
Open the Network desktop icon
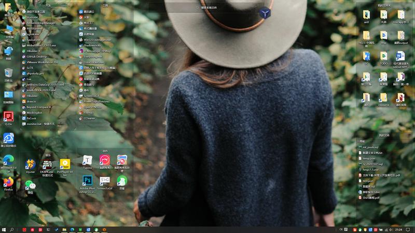[x=8, y=53]
